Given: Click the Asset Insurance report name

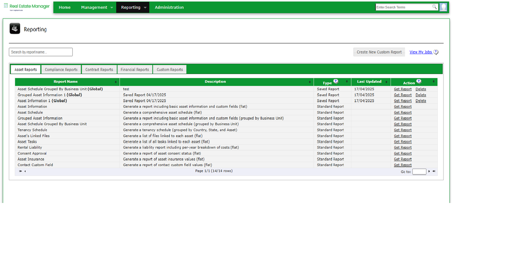Looking at the screenshot, I should click(31, 159).
